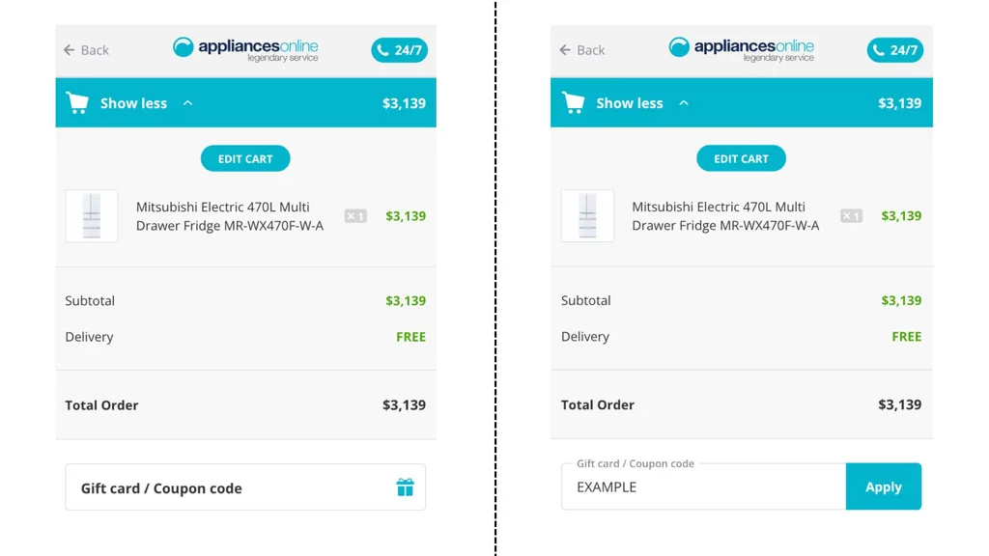
Task: Click the Appliances Online logo in right panel
Action: pyautogui.click(x=741, y=49)
